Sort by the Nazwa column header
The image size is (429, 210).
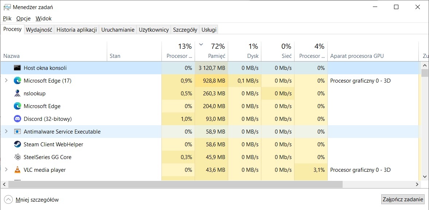54,51
